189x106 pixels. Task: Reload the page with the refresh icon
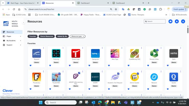14,9
